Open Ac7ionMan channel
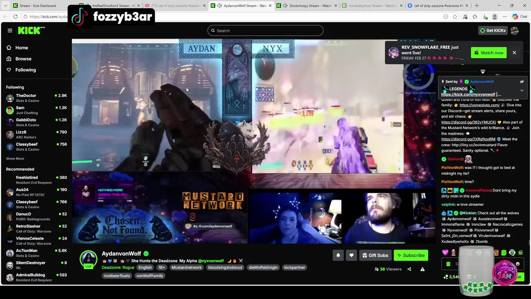 click(x=36, y=253)
